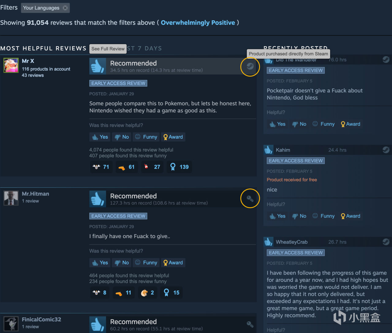This screenshot has width=392, height=333.
Task: Vote Yes on Mr X review
Action: coord(100,137)
